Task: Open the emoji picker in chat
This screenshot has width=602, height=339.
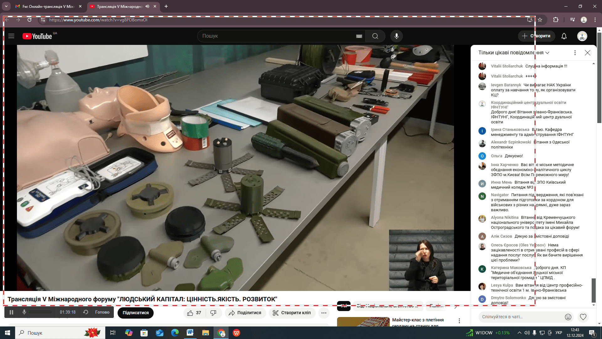Action: tap(568, 317)
